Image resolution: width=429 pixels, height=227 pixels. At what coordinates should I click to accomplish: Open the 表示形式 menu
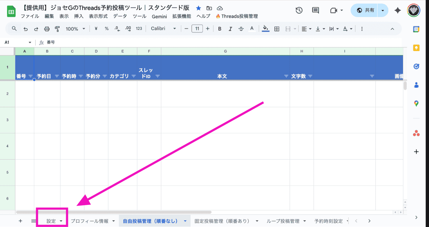coord(98,16)
